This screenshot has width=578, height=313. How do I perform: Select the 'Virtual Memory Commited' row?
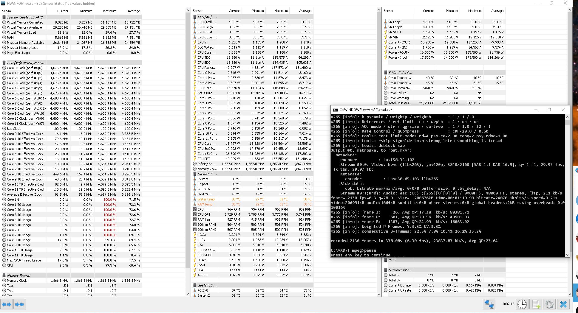point(72,22)
